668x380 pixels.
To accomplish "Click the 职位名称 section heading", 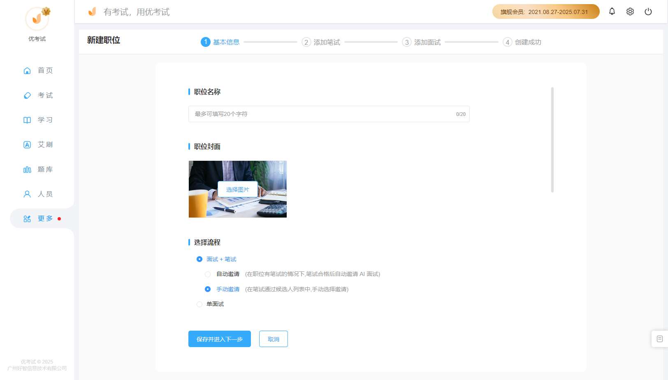I will [x=207, y=92].
